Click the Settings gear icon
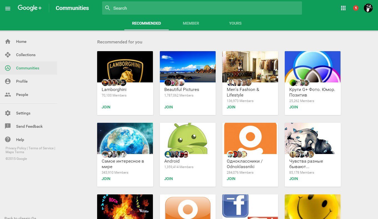 tap(8, 113)
